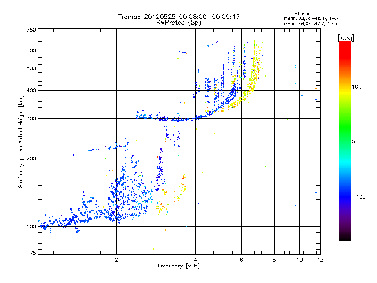Click the y-axis tick label '100'

(31, 227)
